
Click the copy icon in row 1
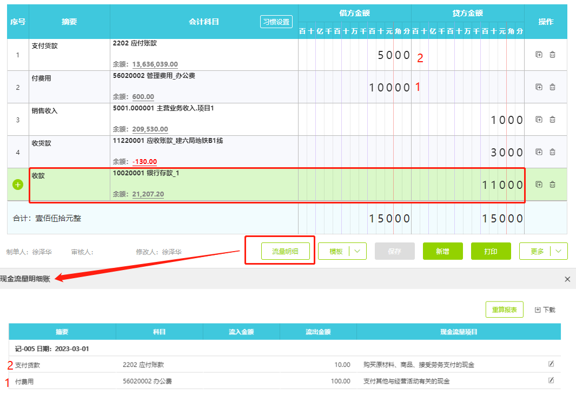(539, 55)
